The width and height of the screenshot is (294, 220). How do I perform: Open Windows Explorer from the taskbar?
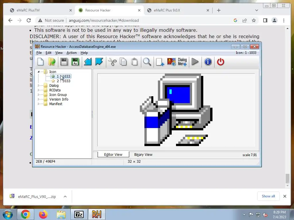[x=61, y=214]
